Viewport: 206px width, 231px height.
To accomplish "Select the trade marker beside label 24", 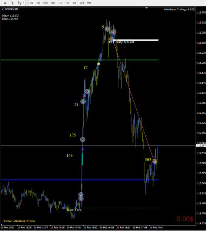I will 83,102.
